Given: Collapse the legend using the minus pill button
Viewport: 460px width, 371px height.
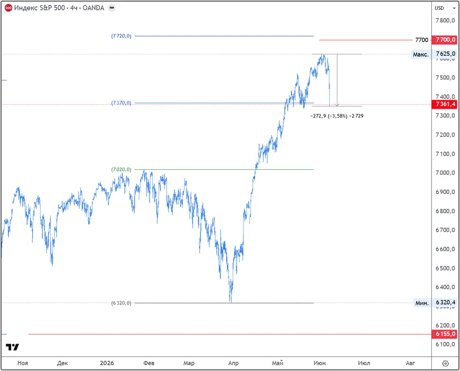Looking at the screenshot, I should point(112,8).
